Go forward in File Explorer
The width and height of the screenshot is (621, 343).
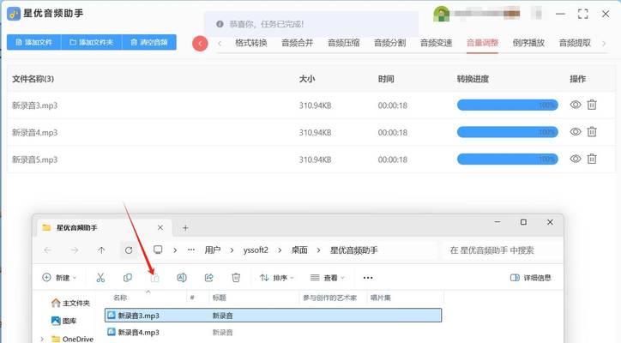pos(75,250)
